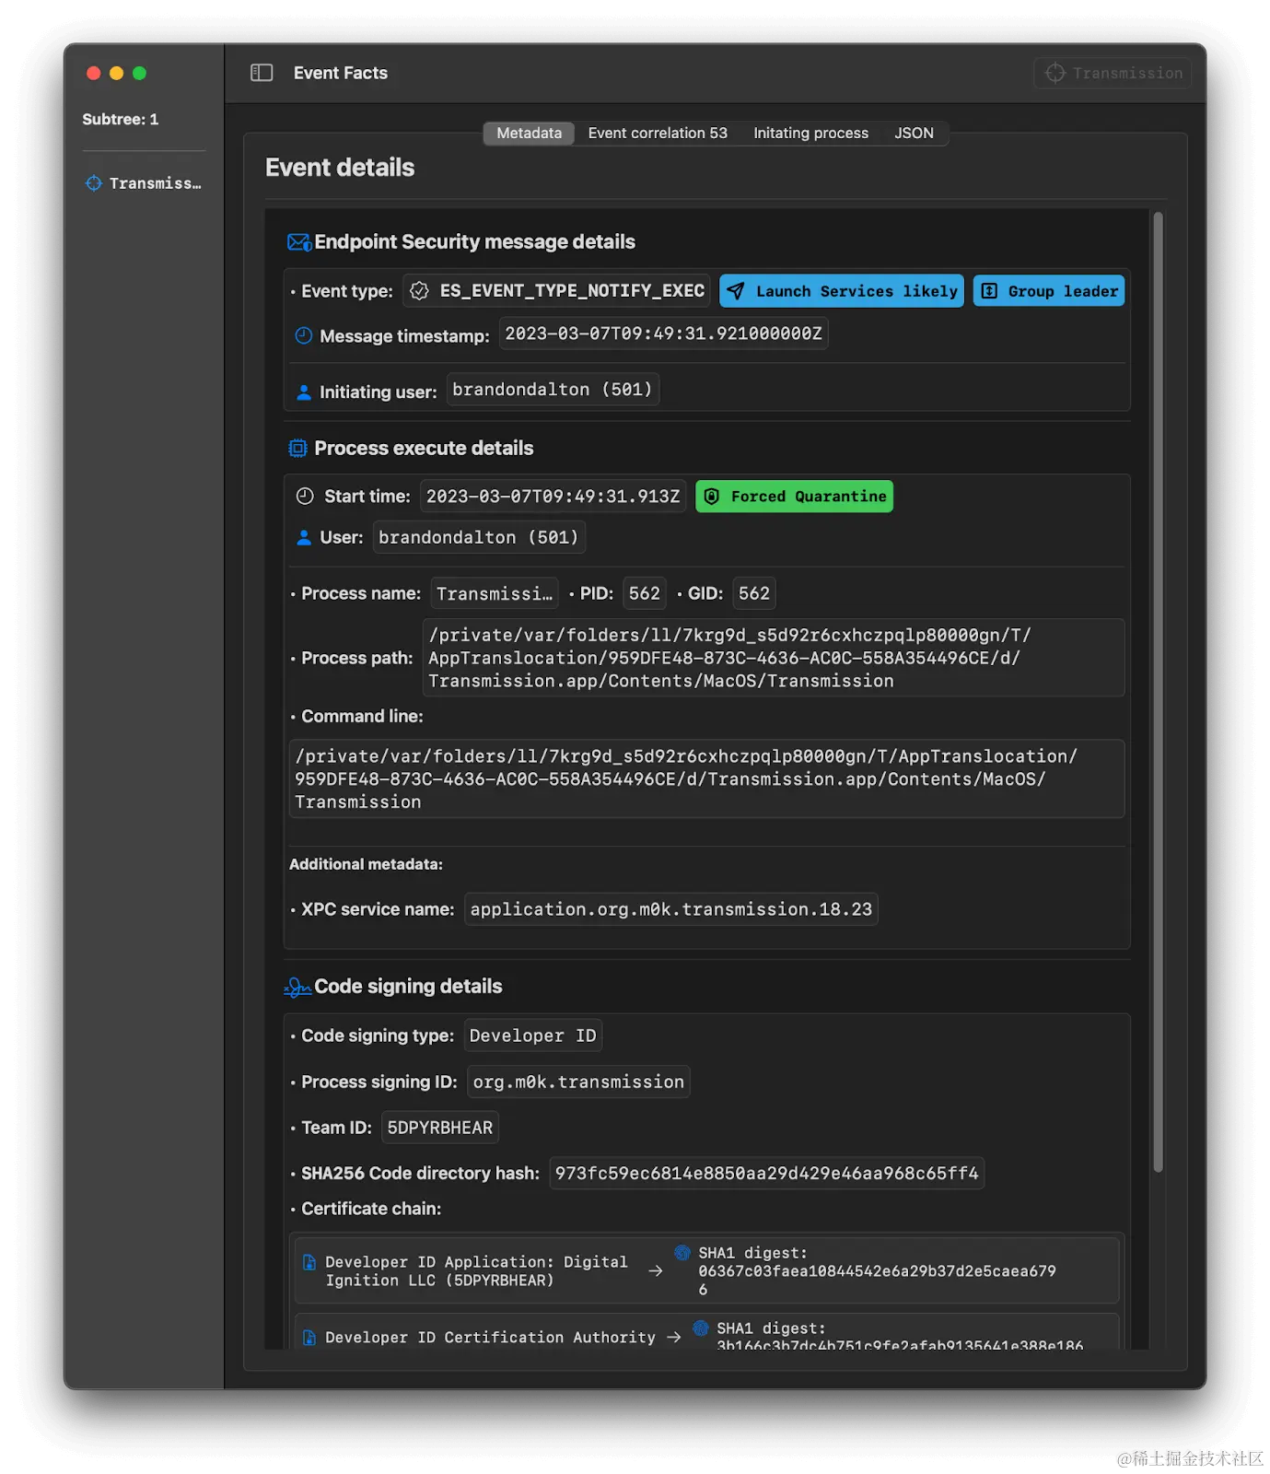Click the initiating user value brandondalton (501)
1270x1474 pixels.
tap(553, 390)
